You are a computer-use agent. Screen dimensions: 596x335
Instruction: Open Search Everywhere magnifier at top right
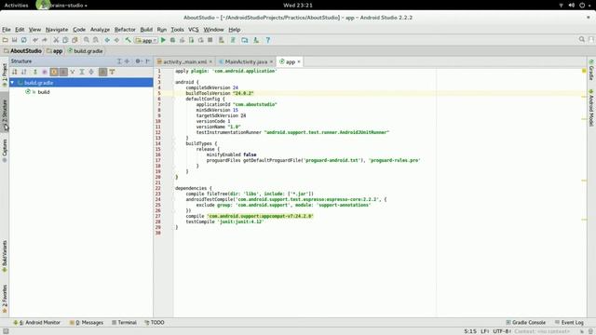tap(581, 39)
